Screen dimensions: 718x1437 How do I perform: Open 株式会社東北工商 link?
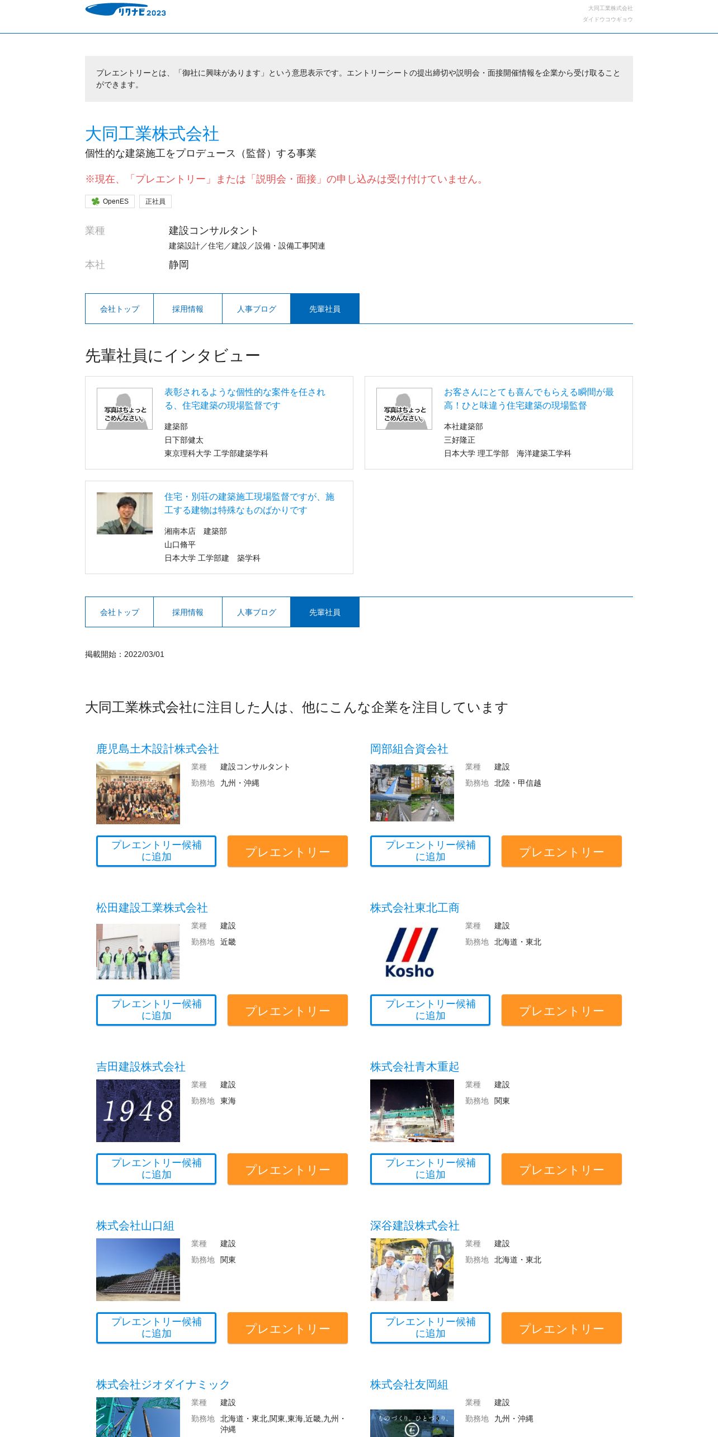[x=414, y=908]
